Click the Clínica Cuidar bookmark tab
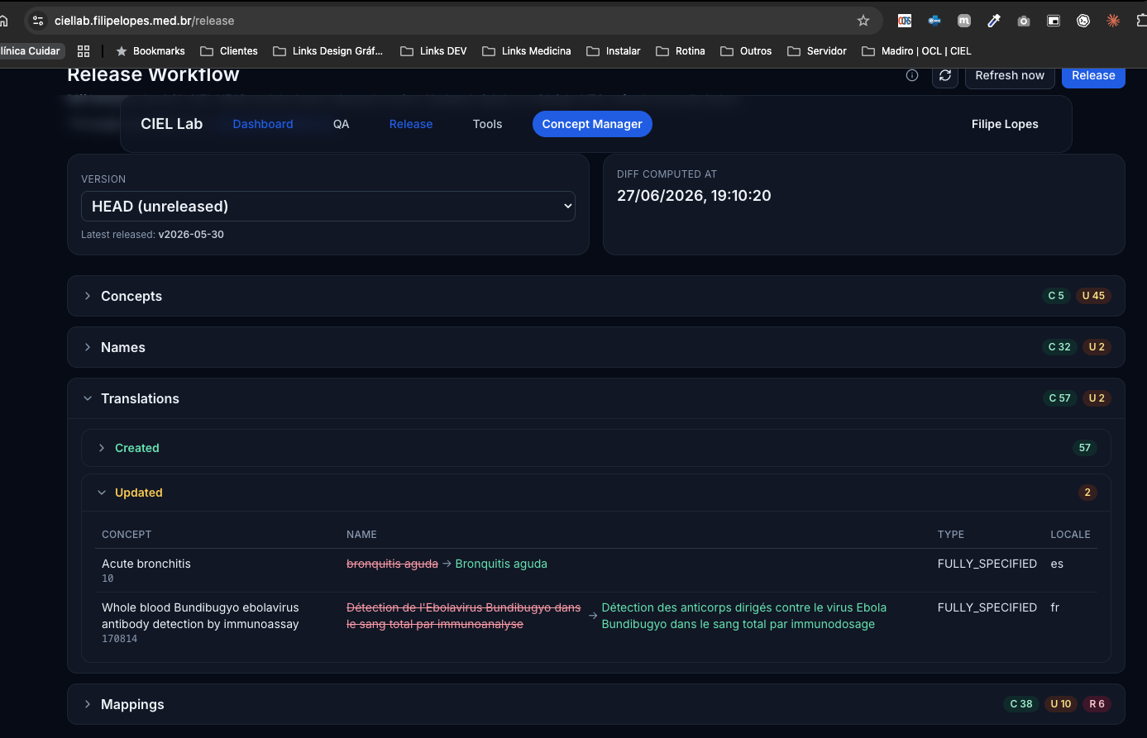1147x738 pixels. 31,51
